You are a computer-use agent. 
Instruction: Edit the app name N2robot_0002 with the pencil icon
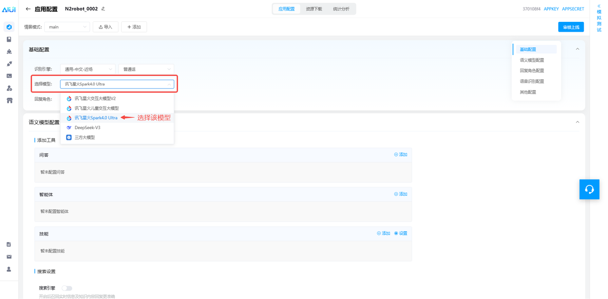pos(103,9)
